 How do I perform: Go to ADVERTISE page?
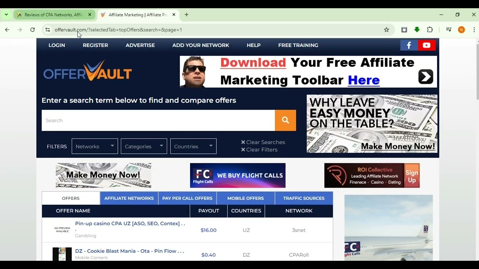point(140,45)
